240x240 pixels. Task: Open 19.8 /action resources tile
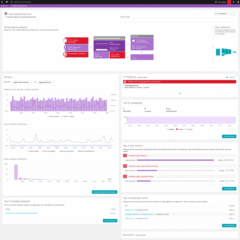click(142, 47)
